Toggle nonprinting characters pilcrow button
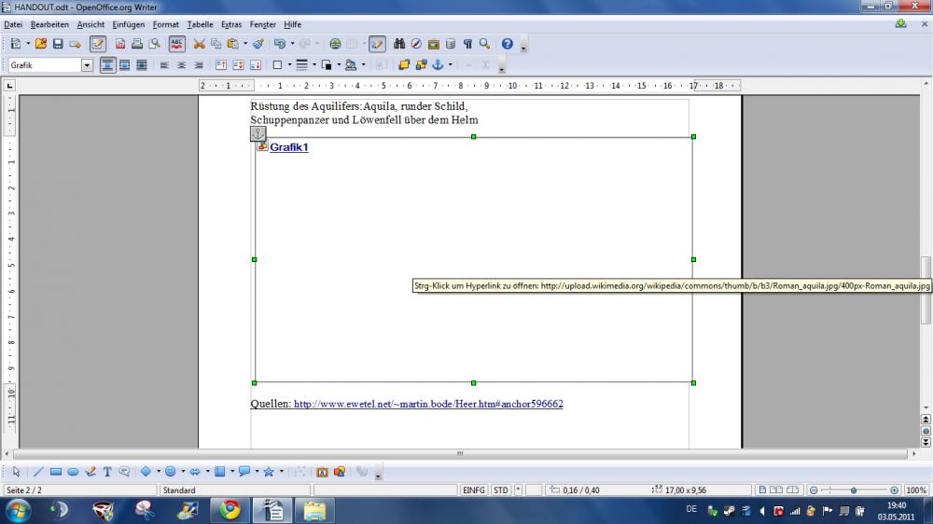This screenshot has width=933, height=524. [x=467, y=44]
